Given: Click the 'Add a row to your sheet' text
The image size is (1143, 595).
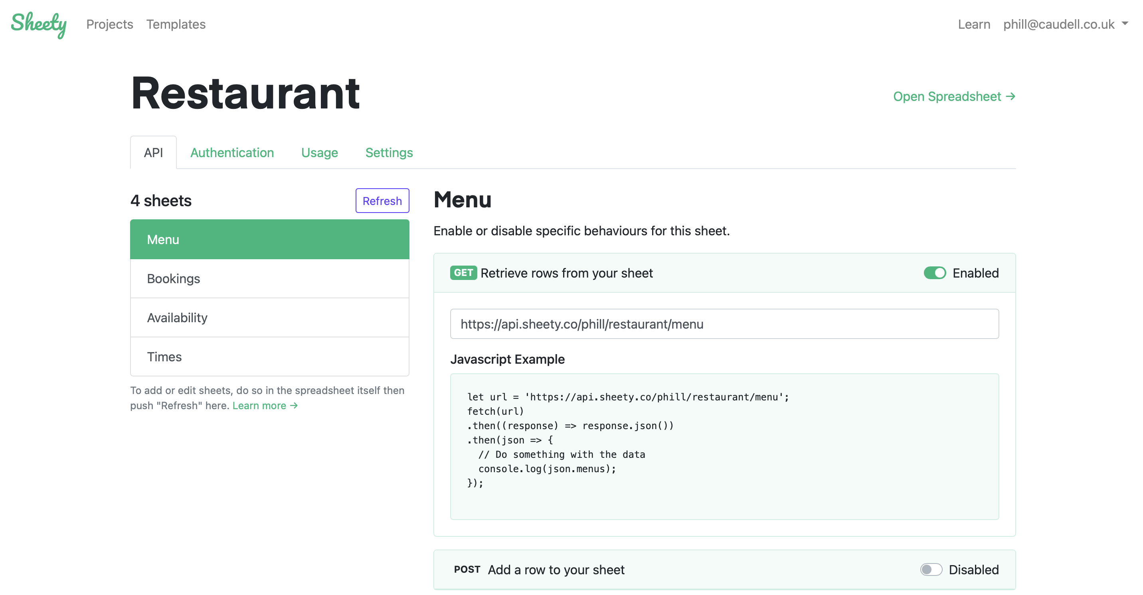Looking at the screenshot, I should tap(556, 570).
